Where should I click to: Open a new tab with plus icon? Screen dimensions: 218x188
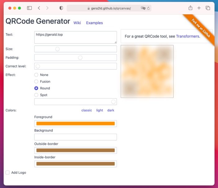click(x=199, y=8)
